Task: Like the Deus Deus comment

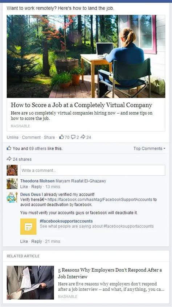Action: [24, 241]
